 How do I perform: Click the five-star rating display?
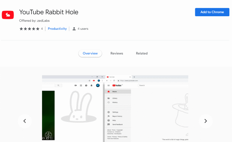click(29, 29)
